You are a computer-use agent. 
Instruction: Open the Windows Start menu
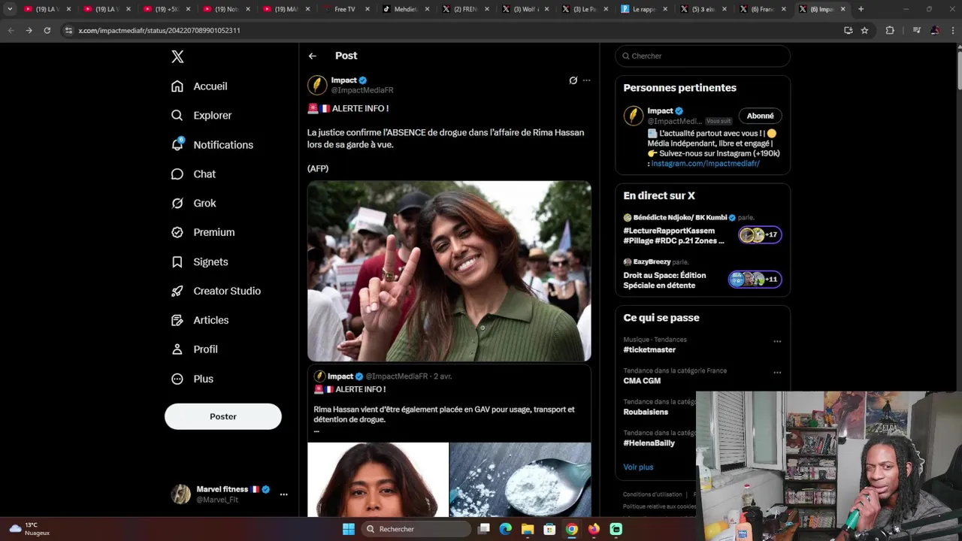pos(349,529)
